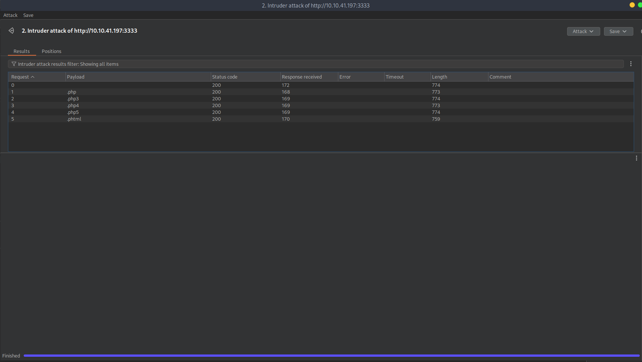Select the row with payload .php4
This screenshot has width=642, height=362.
coord(321,105)
